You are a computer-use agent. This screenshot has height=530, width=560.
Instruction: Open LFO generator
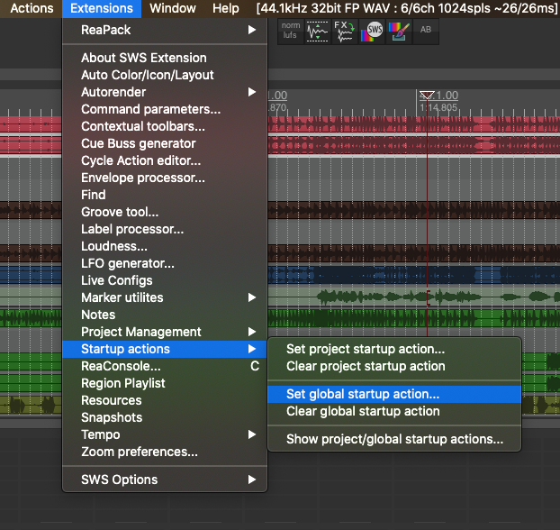(x=165, y=263)
